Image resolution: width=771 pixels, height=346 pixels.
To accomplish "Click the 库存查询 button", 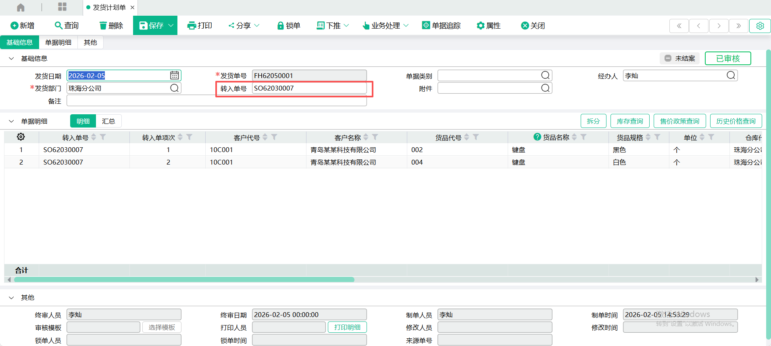I will tap(629, 121).
